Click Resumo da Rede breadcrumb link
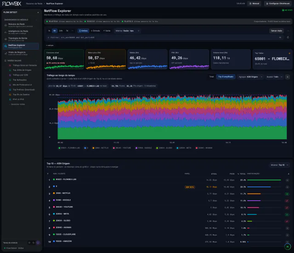The image size is (294, 253). click(34, 4)
